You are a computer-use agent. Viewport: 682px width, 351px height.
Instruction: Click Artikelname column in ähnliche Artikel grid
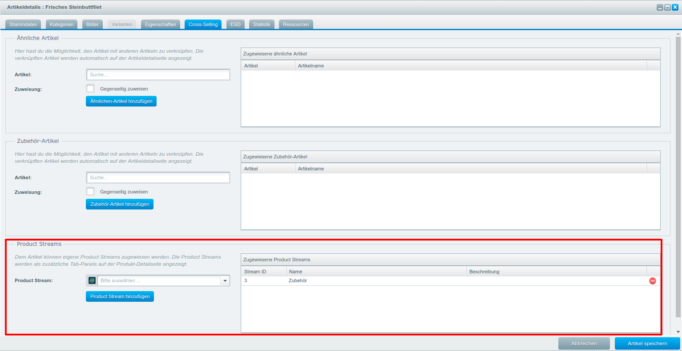[471, 66]
